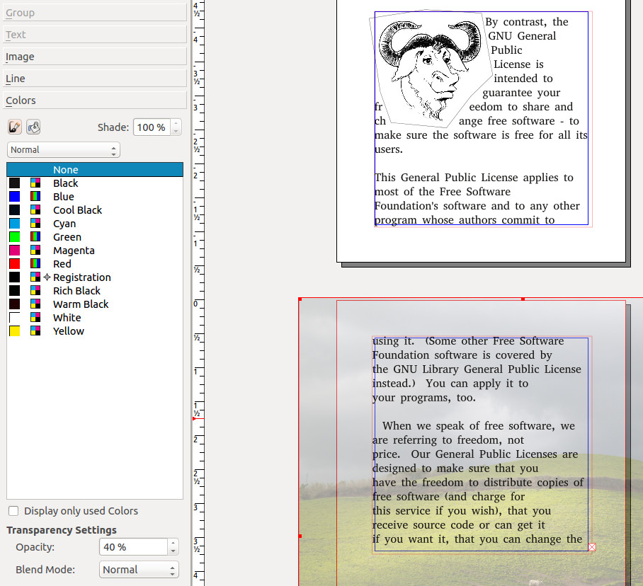Open the Blend Mode dropdown
The height and width of the screenshot is (586, 643).
pos(139,570)
